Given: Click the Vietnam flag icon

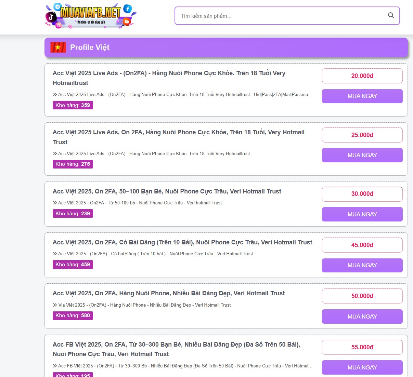Looking at the screenshot, I should pyautogui.click(x=58, y=47).
